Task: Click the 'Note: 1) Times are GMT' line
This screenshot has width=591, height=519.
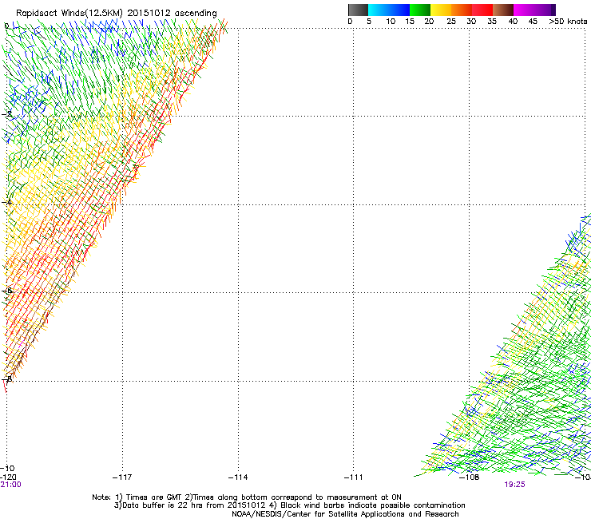Action: click(247, 497)
